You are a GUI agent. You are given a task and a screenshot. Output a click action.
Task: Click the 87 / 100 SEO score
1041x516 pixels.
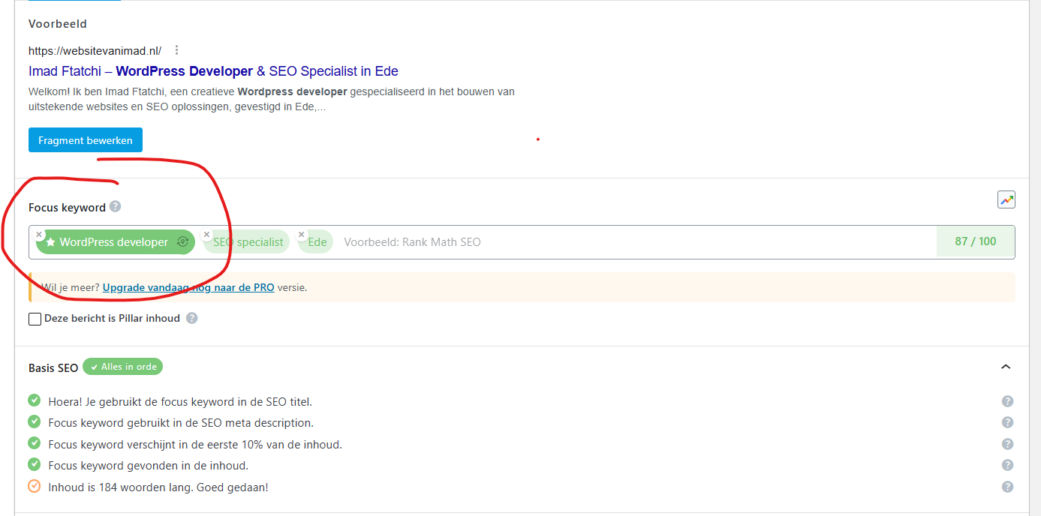coord(975,241)
